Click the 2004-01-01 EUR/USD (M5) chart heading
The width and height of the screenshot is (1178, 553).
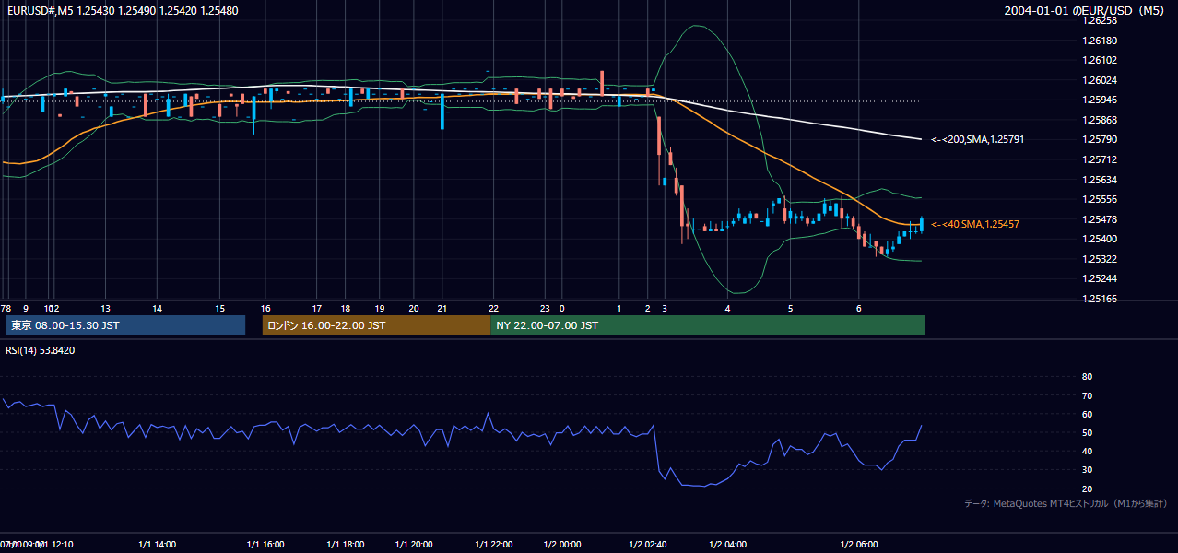click(x=1086, y=10)
